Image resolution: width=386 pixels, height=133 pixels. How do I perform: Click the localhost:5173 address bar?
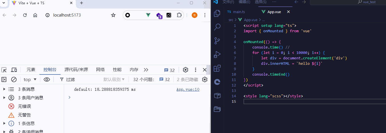pos(67,15)
